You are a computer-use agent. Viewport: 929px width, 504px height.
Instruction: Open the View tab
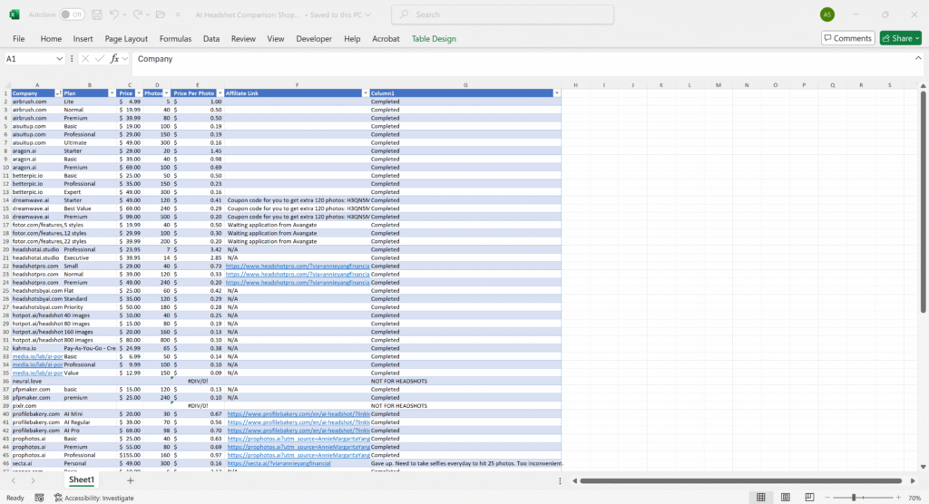[x=276, y=38]
